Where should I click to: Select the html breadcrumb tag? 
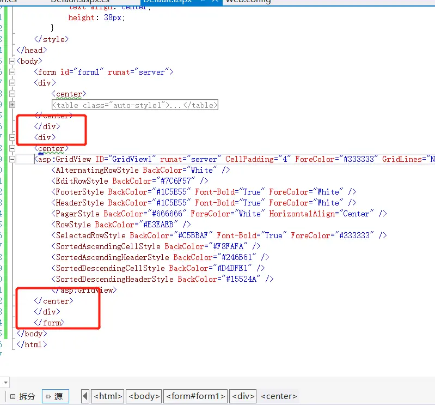coord(108,396)
